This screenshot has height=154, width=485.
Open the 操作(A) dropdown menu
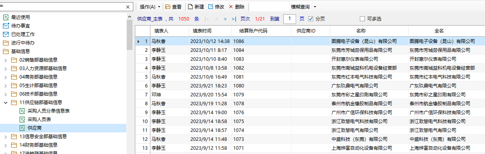click(x=150, y=7)
